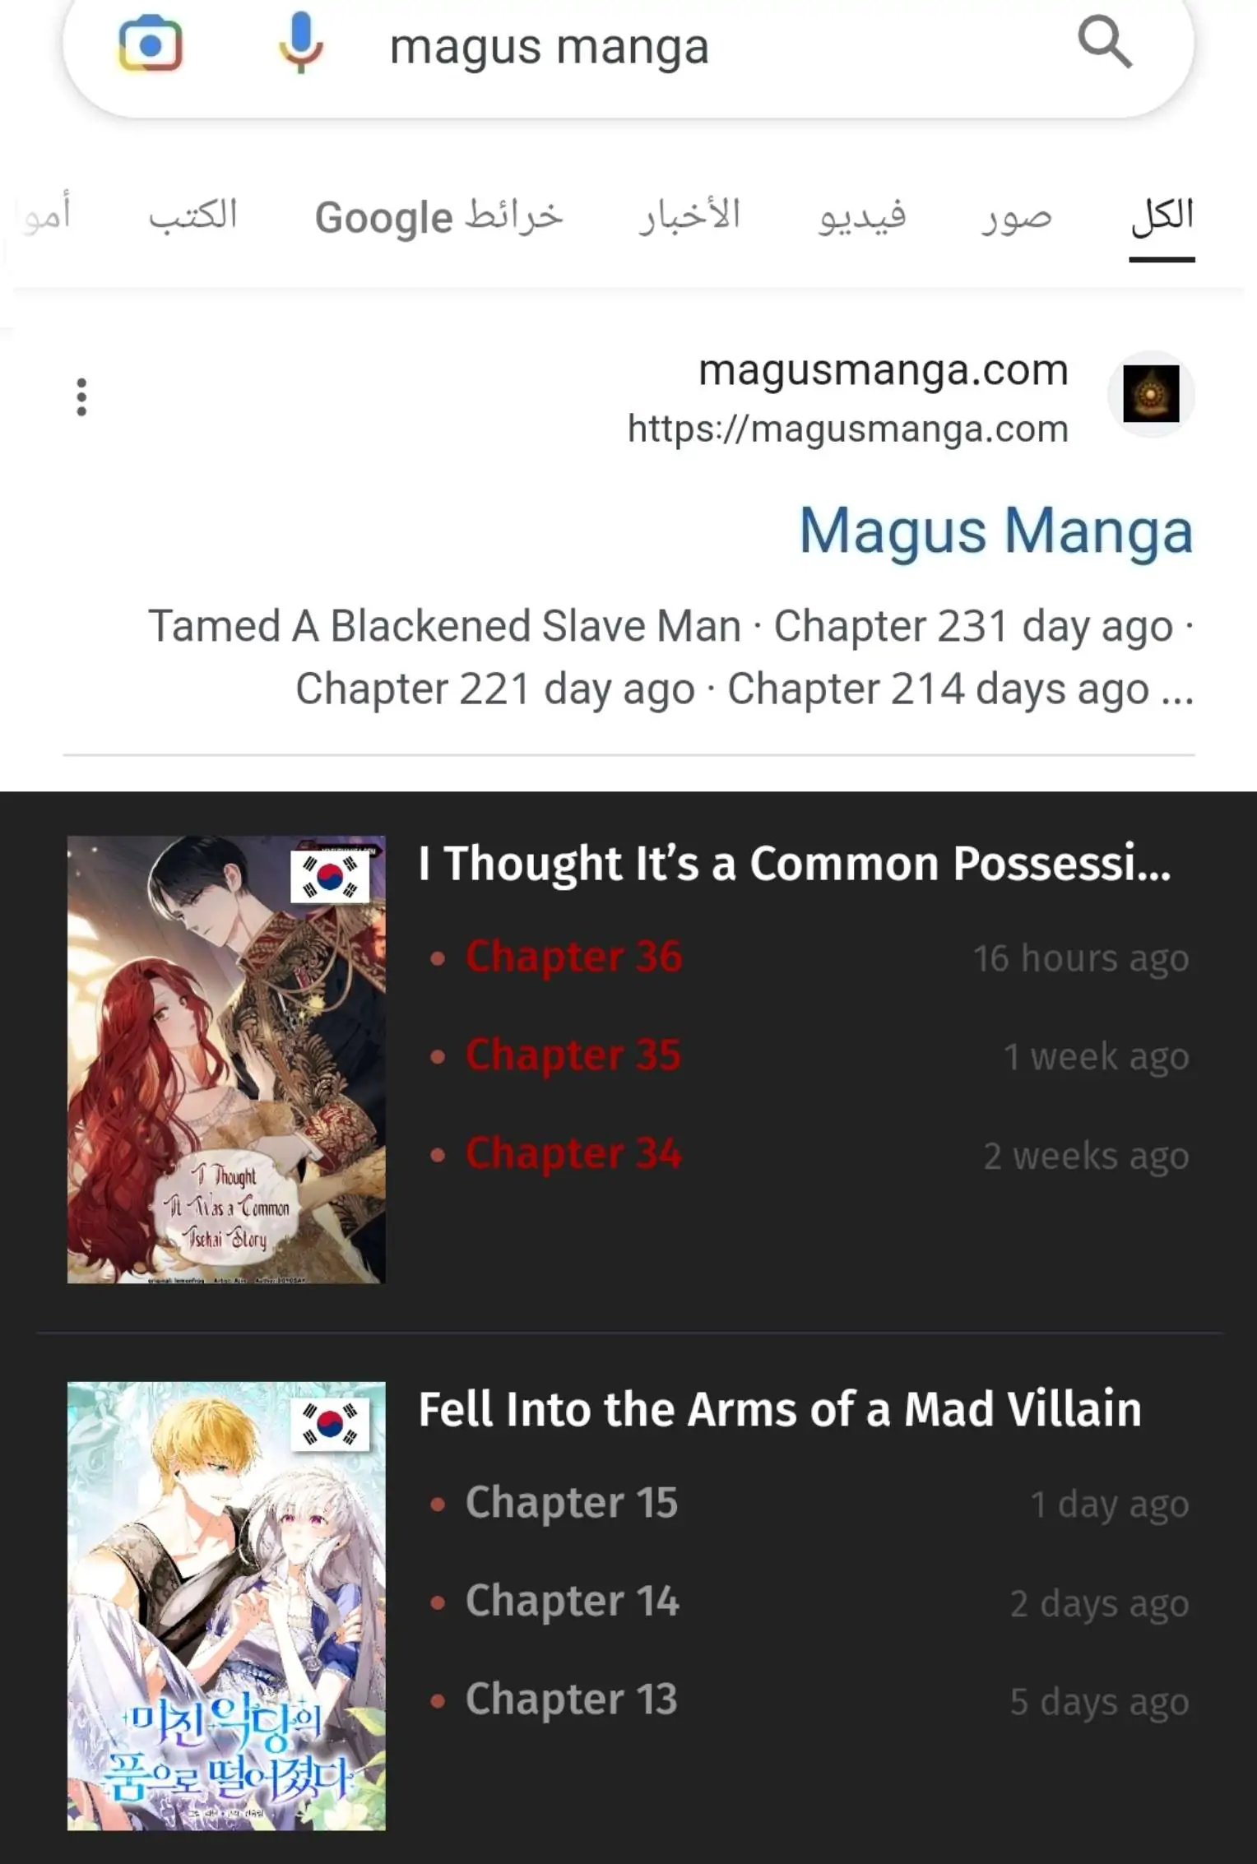Open Chapter 15 of Mad Villain
Image resolution: width=1257 pixels, height=1864 pixels.
[571, 1503]
